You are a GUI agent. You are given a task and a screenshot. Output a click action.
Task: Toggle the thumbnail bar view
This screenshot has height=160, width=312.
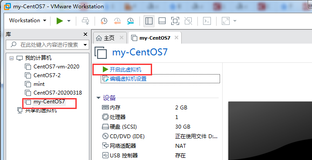pyautogui.click(x=162, y=21)
